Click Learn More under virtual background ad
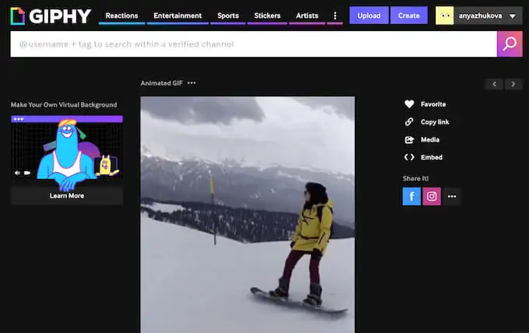The width and height of the screenshot is (529, 333). (67, 196)
